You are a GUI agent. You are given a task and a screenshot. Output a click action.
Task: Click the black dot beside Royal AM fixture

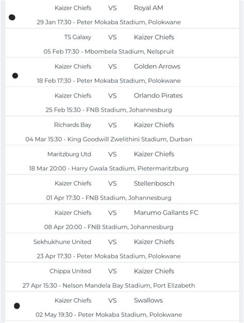[12, 18]
